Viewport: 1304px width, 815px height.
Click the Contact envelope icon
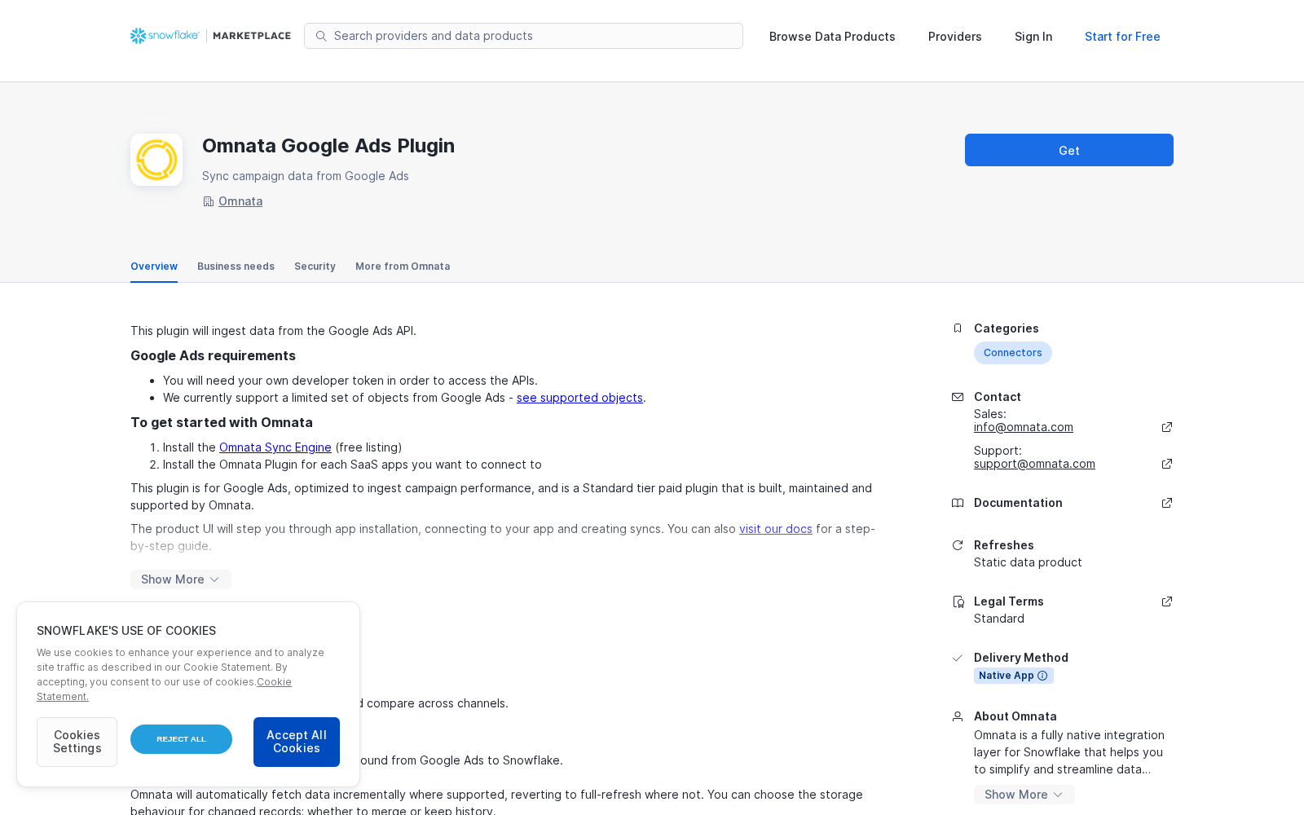[x=958, y=397]
